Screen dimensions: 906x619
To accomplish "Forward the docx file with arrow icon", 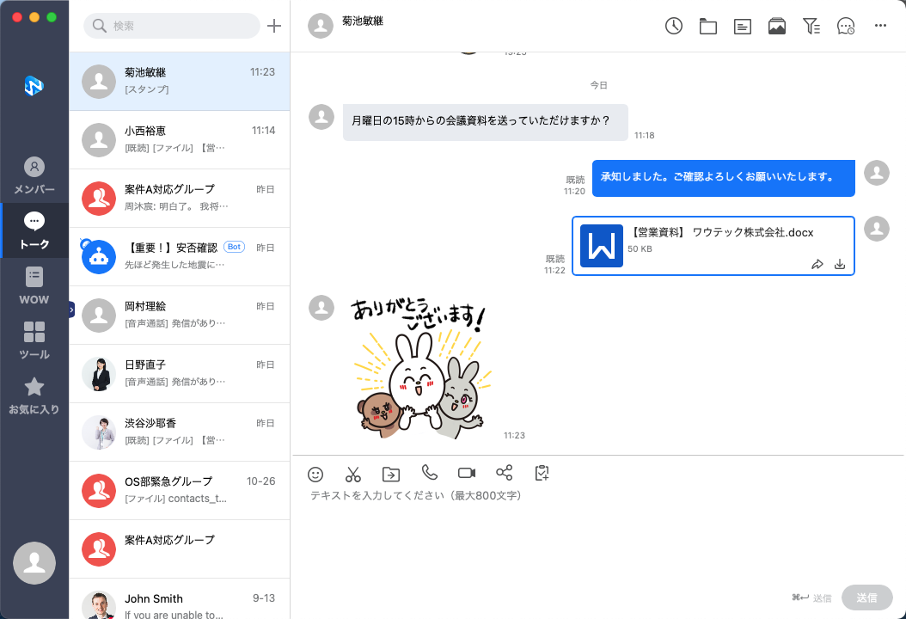I will 817,264.
